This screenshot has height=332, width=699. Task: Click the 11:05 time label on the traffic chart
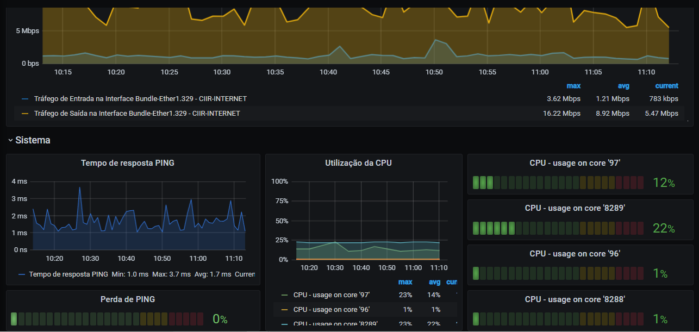[593, 72]
